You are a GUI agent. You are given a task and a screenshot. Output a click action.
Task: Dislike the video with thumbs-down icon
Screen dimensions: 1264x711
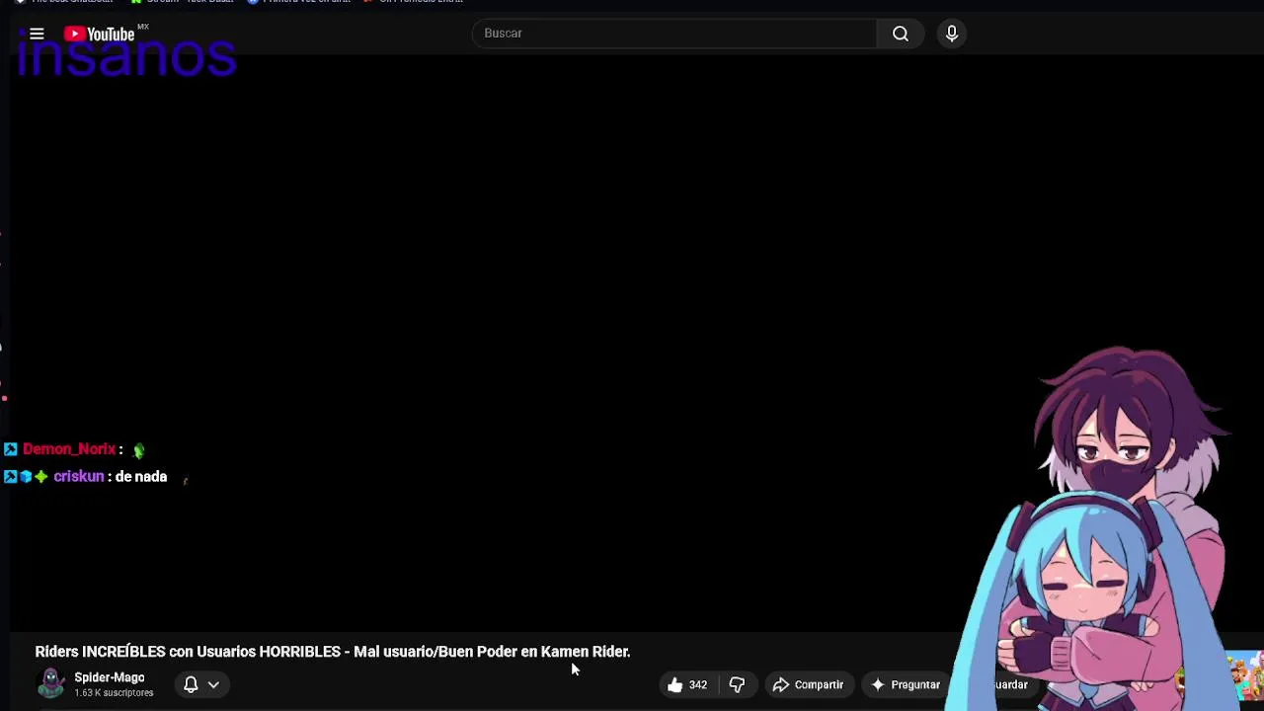[x=737, y=684]
